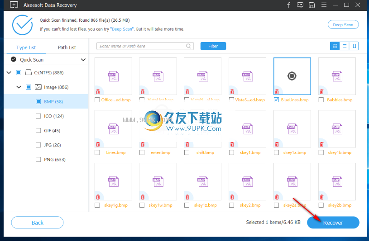This screenshot has width=369, height=242.
Task: Enable the ICO (124) checkbox
Action: click(38, 116)
